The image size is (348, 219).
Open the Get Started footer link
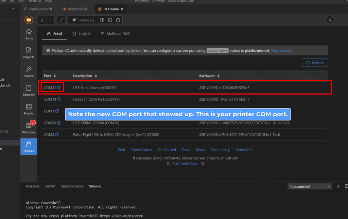tap(167, 150)
